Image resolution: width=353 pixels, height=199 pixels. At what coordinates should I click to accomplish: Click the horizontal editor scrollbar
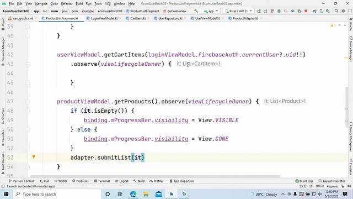coord(155,176)
